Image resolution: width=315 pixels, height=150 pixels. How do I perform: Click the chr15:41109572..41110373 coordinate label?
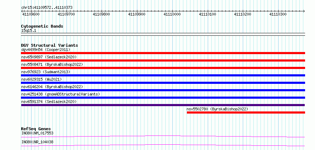click(x=47, y=8)
